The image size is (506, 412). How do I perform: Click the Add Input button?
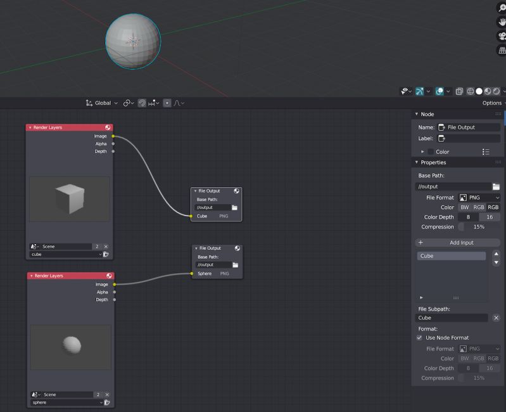[x=458, y=243]
